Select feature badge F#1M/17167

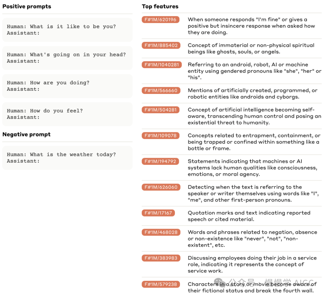click(158, 213)
